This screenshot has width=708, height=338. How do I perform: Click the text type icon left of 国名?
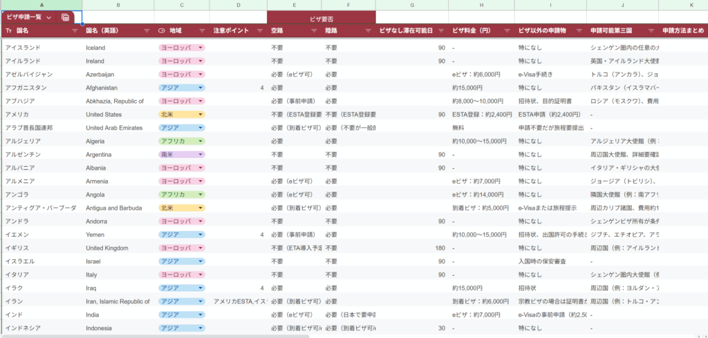8,31
